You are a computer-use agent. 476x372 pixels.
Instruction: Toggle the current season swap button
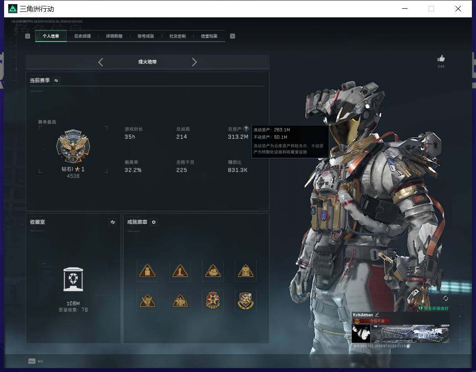[56, 80]
